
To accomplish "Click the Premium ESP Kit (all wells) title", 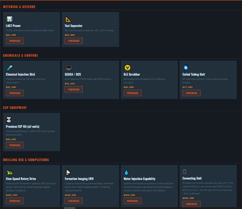I will click(x=22, y=126).
